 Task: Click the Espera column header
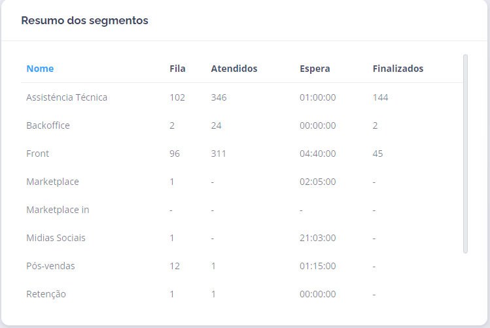[x=315, y=69]
